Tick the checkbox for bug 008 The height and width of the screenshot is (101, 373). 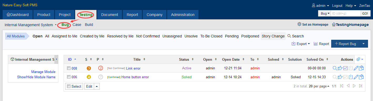(69, 68)
